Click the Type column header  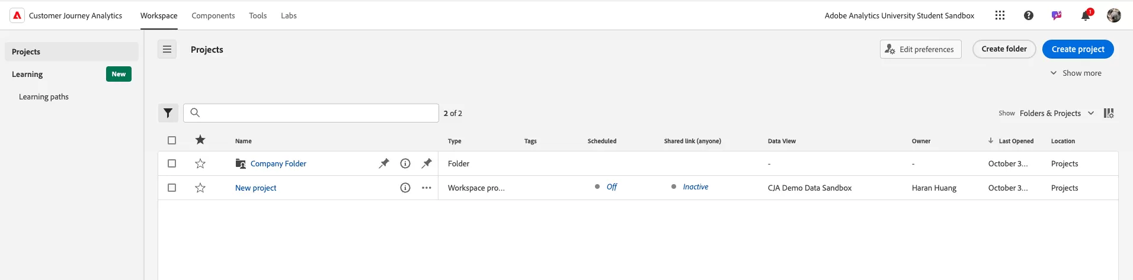[455, 141]
